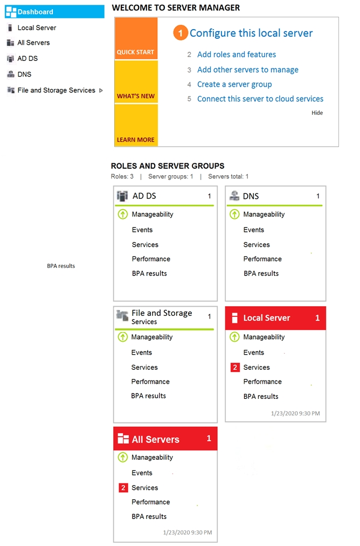Click the File and Storage Services tile icon
The image size is (360, 546).
[122, 315]
